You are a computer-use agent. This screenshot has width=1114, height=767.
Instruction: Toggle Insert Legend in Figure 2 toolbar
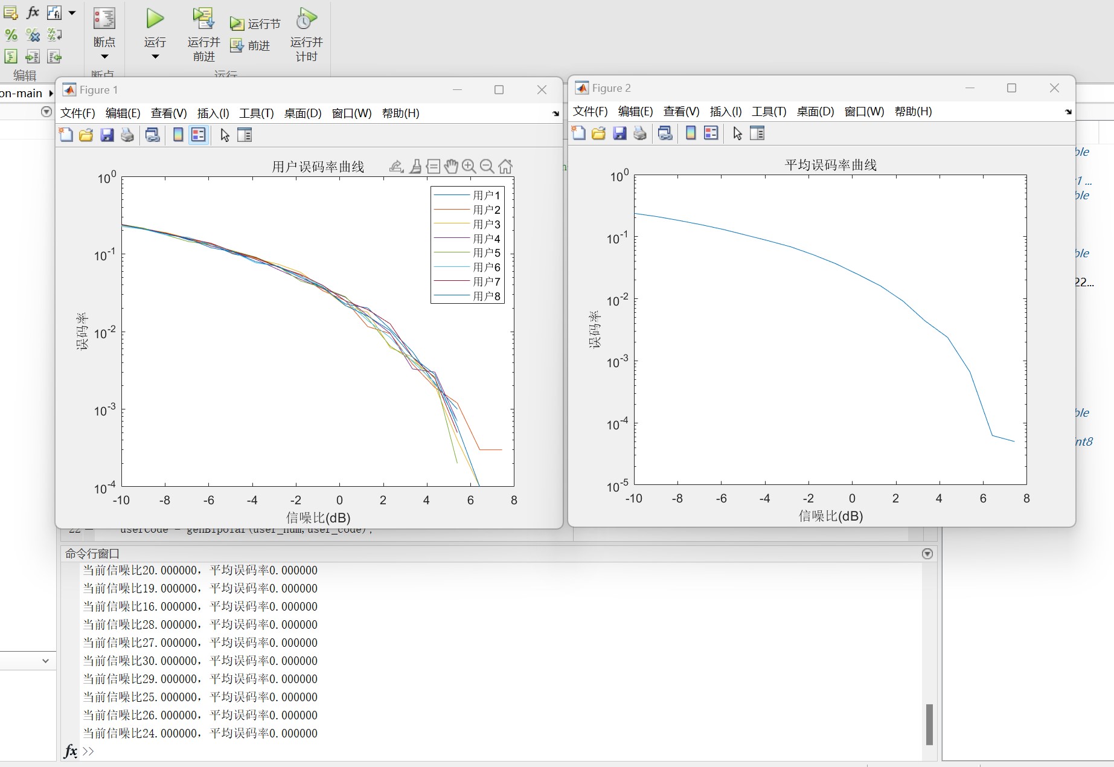[x=711, y=133]
